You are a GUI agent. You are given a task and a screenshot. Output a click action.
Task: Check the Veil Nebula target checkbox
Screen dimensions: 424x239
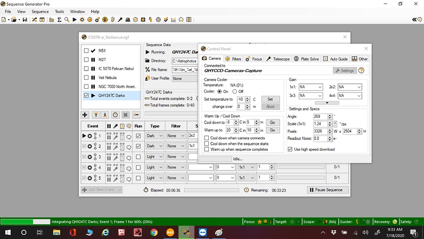(86, 78)
